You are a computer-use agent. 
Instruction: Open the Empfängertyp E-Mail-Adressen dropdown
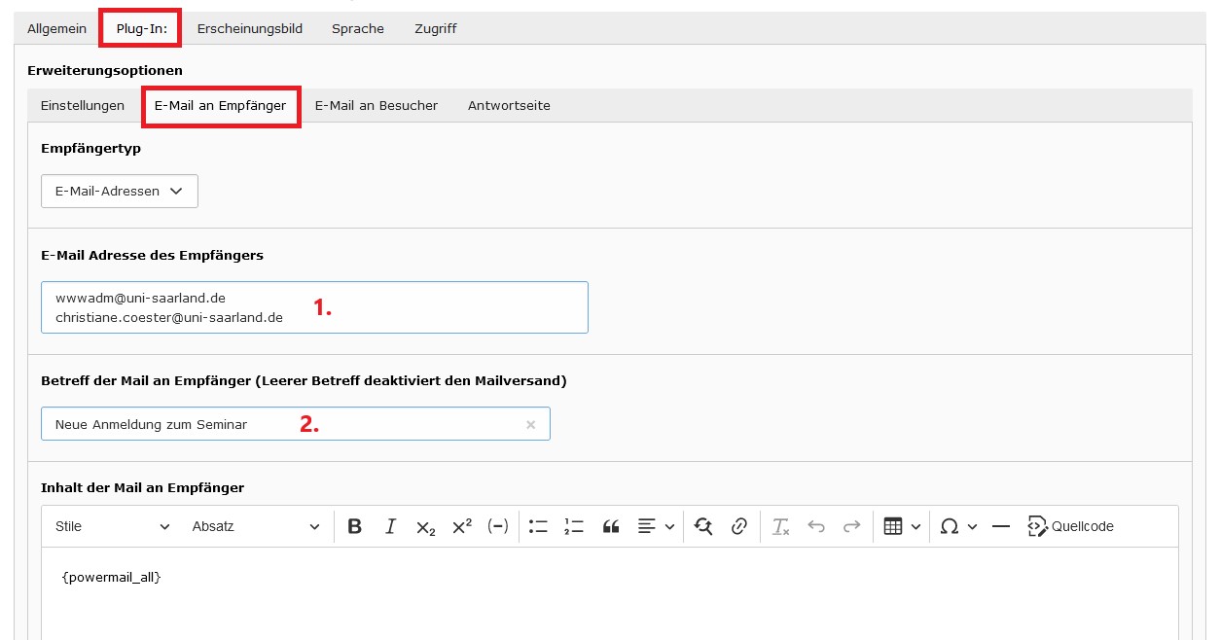120,191
